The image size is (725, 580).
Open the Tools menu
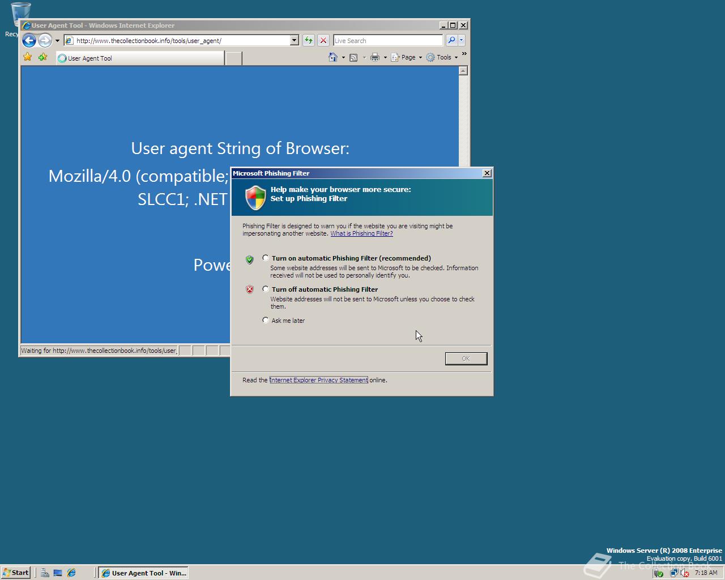[x=442, y=57]
